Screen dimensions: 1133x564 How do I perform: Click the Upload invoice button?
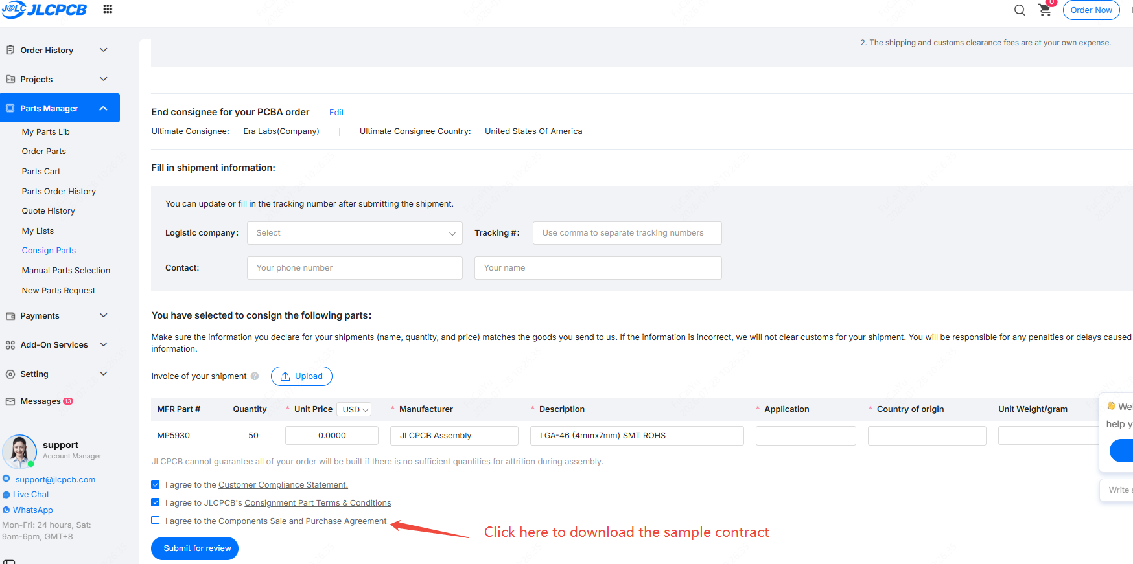[301, 376]
